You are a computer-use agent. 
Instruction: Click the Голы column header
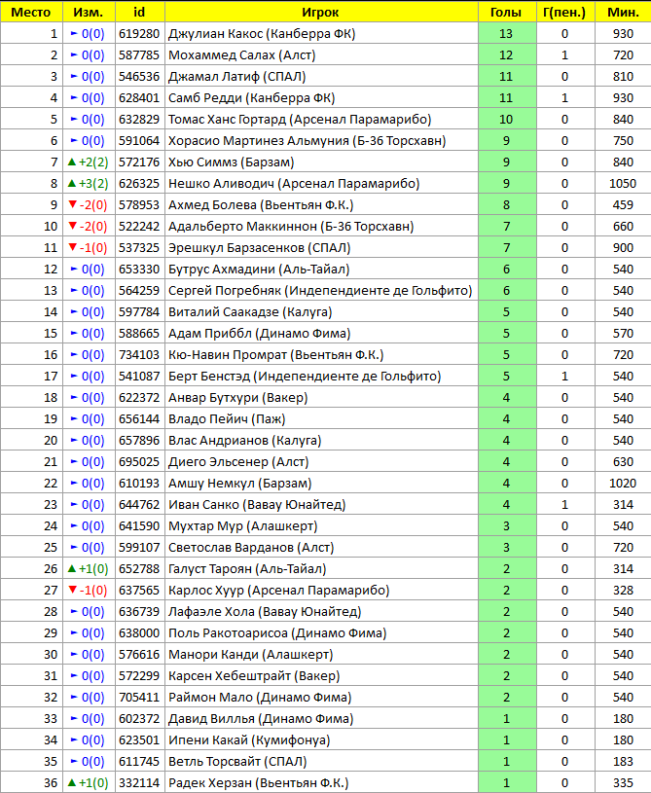(x=507, y=12)
